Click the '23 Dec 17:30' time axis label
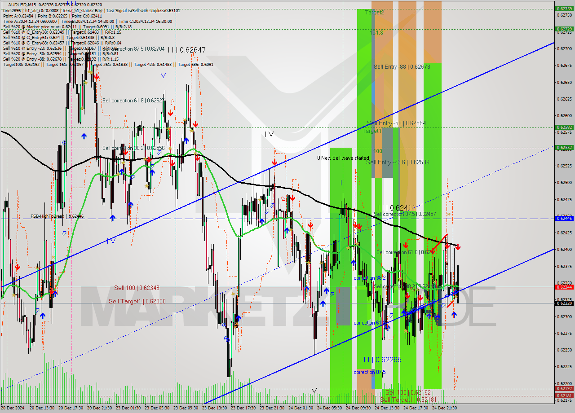The image size is (575, 413). (243, 408)
